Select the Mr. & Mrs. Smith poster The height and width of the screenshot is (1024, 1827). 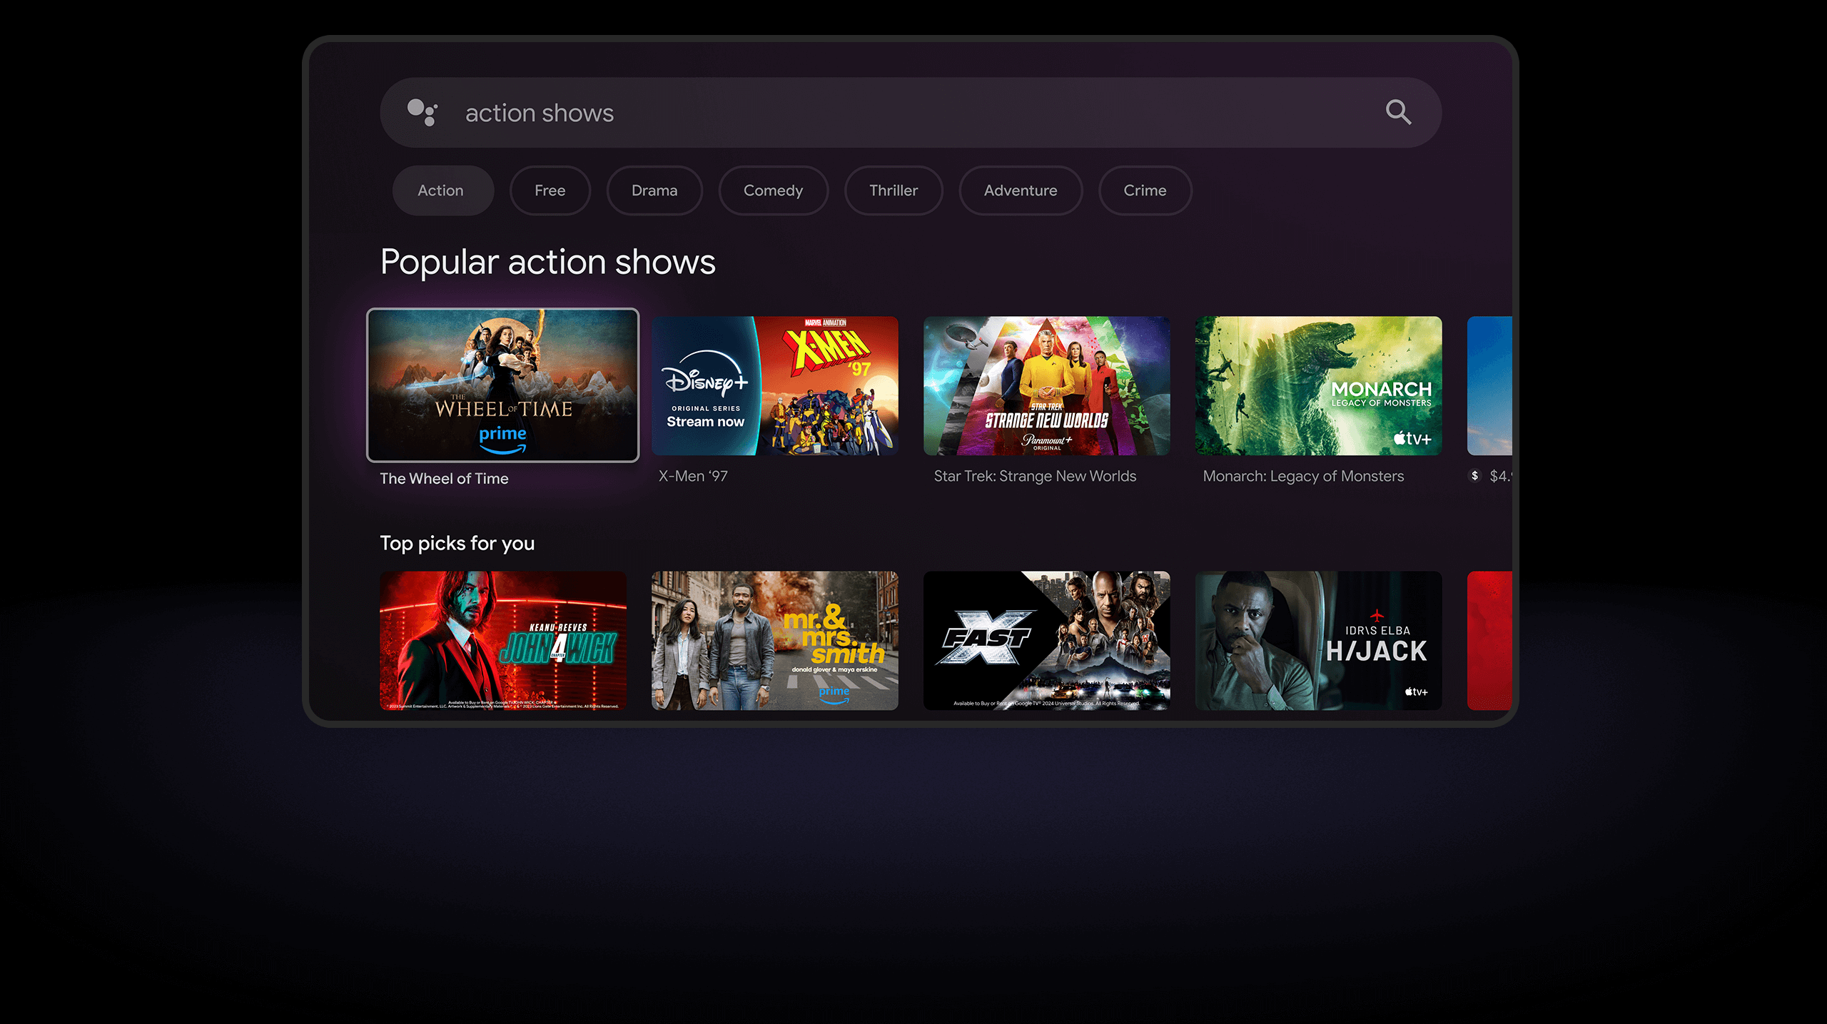[x=774, y=640]
